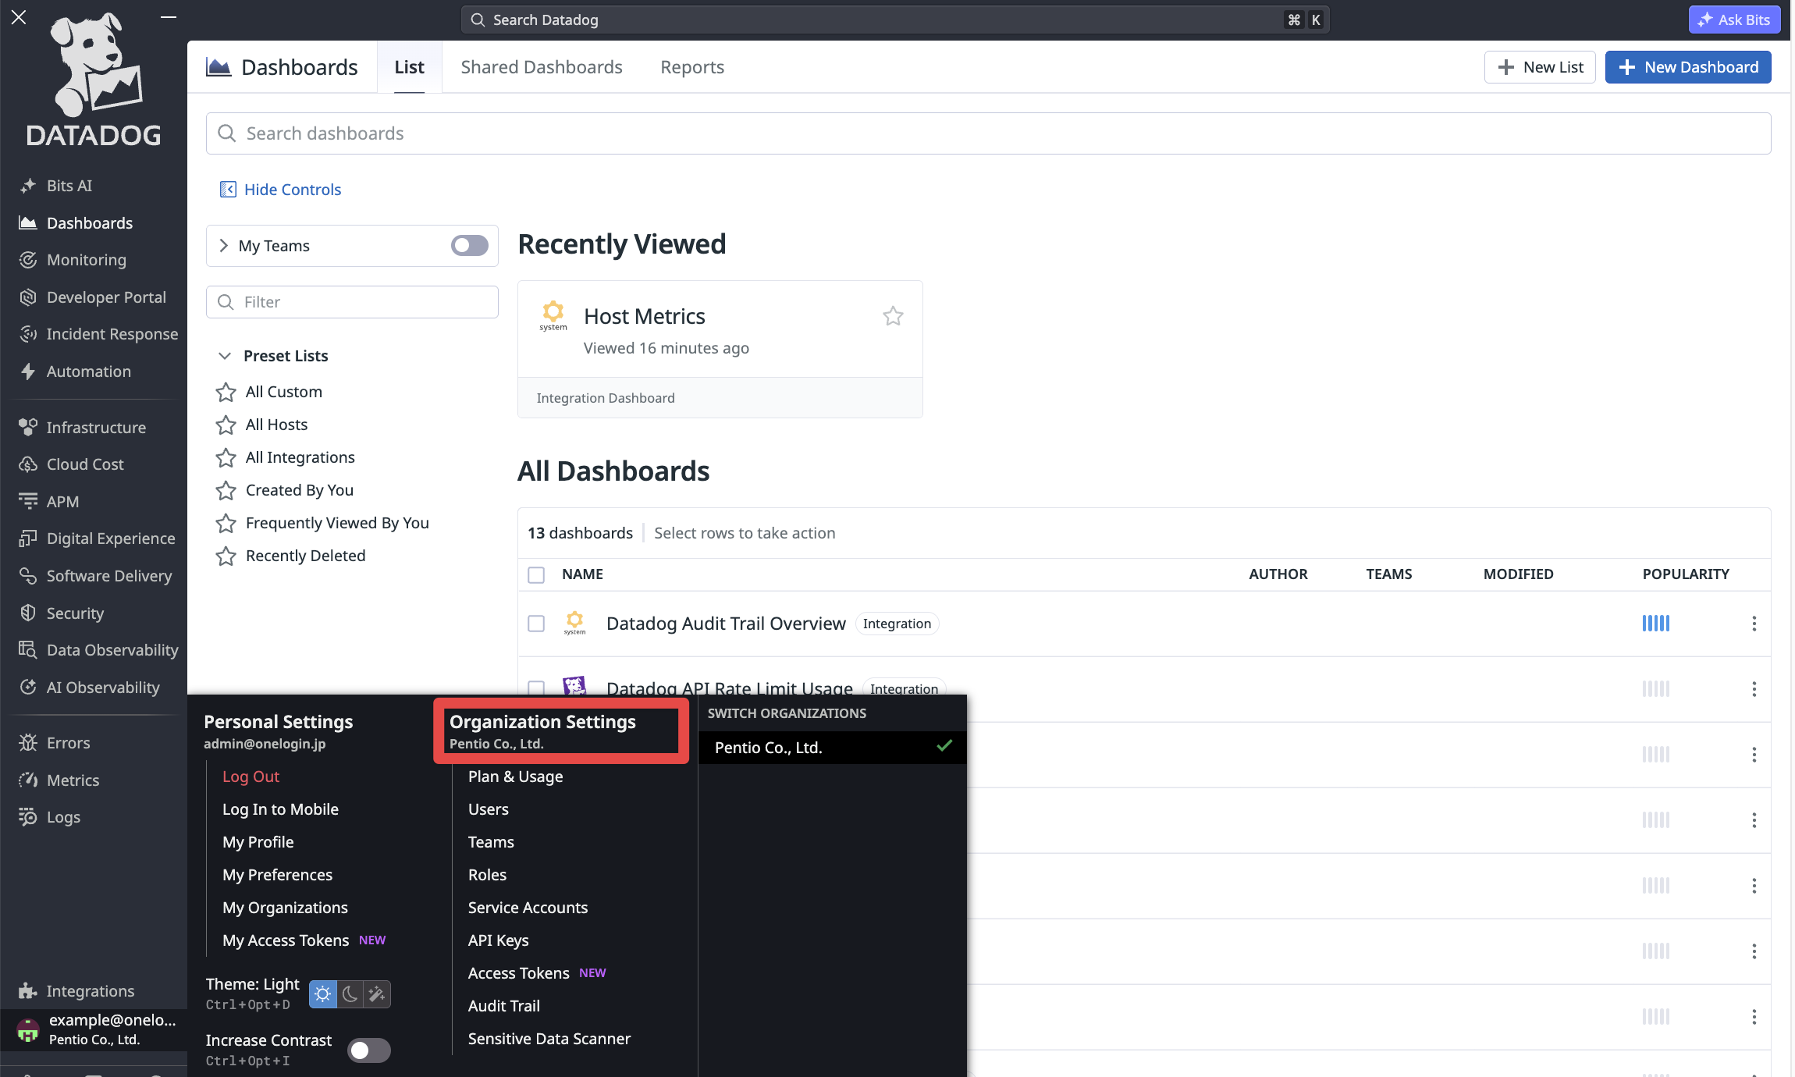Open Audit Trail menu entry

(504, 1006)
